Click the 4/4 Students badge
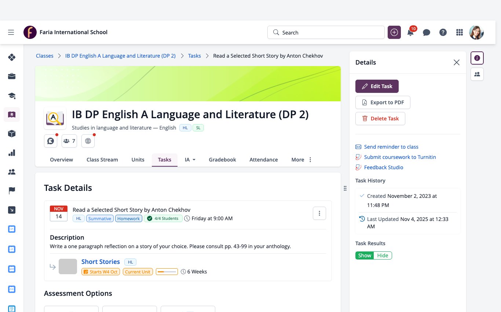This screenshot has height=312, width=501. pos(163,218)
